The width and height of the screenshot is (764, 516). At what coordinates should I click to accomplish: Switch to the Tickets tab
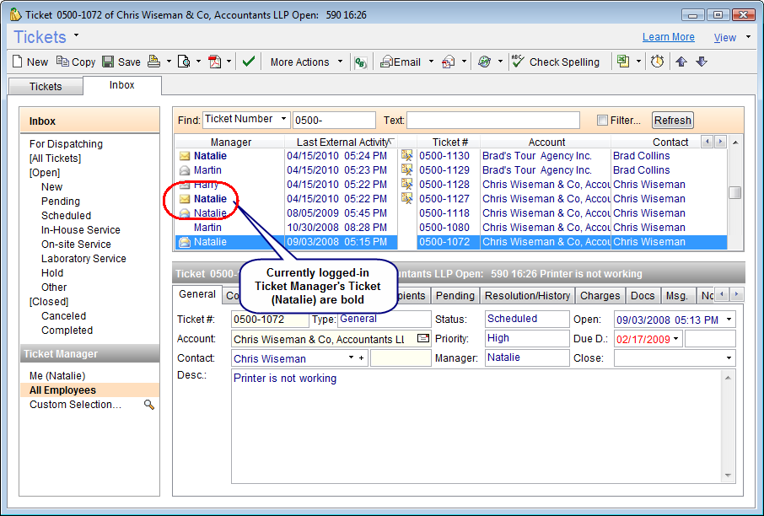click(46, 86)
